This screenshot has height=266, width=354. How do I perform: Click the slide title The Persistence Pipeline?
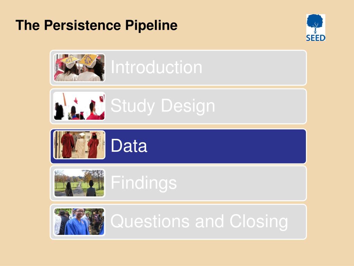[x=96, y=25]
